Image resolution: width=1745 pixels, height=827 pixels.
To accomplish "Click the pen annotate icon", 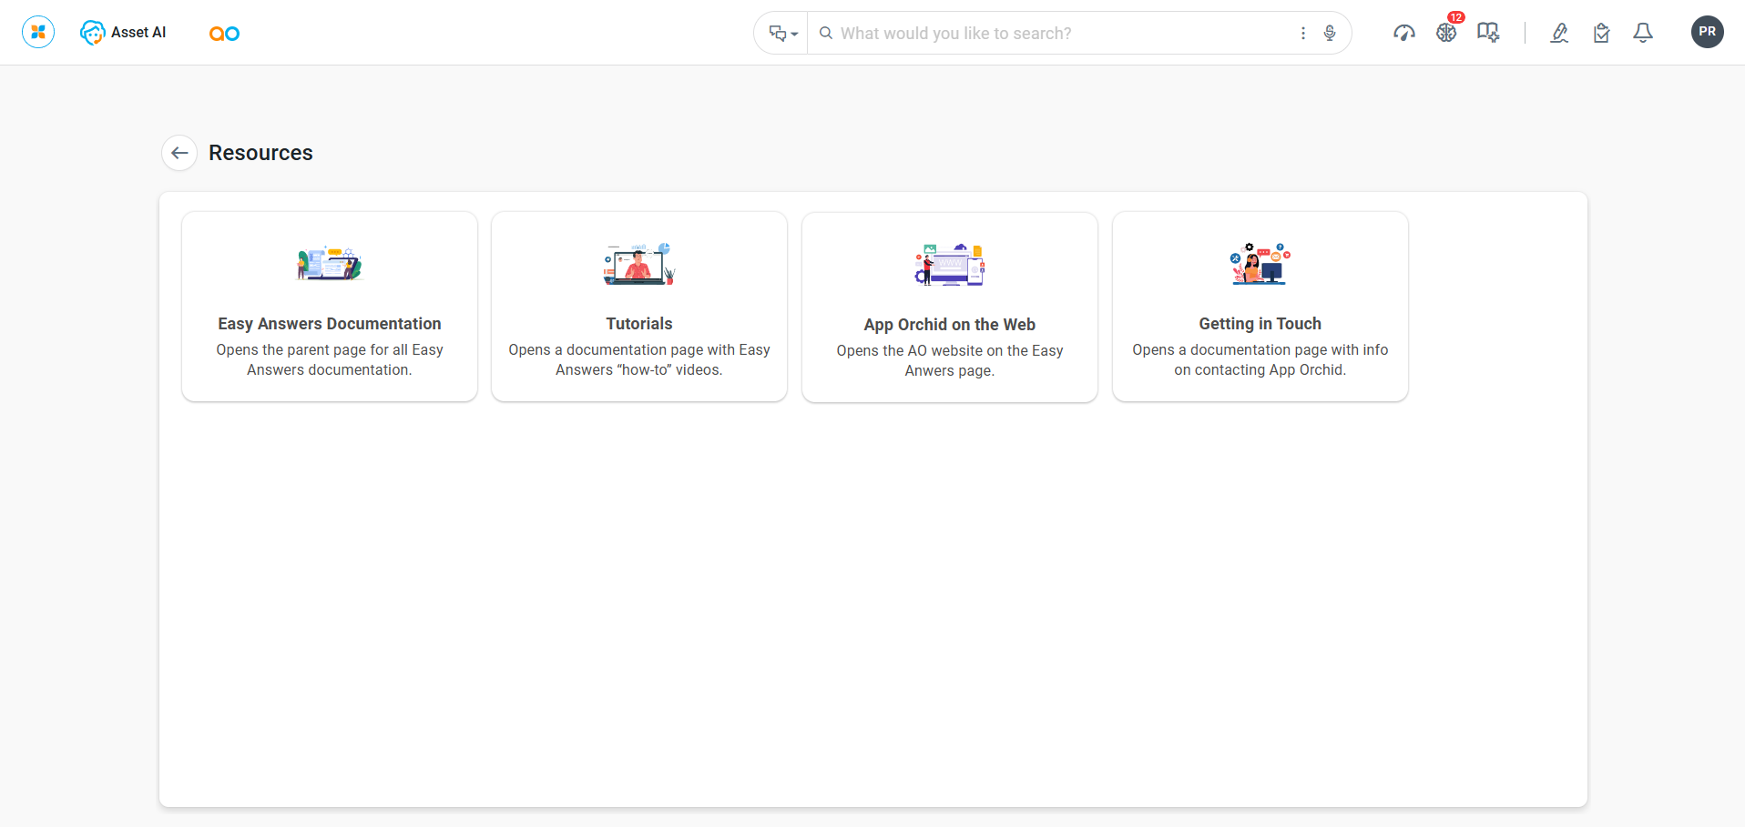I will point(1559,33).
